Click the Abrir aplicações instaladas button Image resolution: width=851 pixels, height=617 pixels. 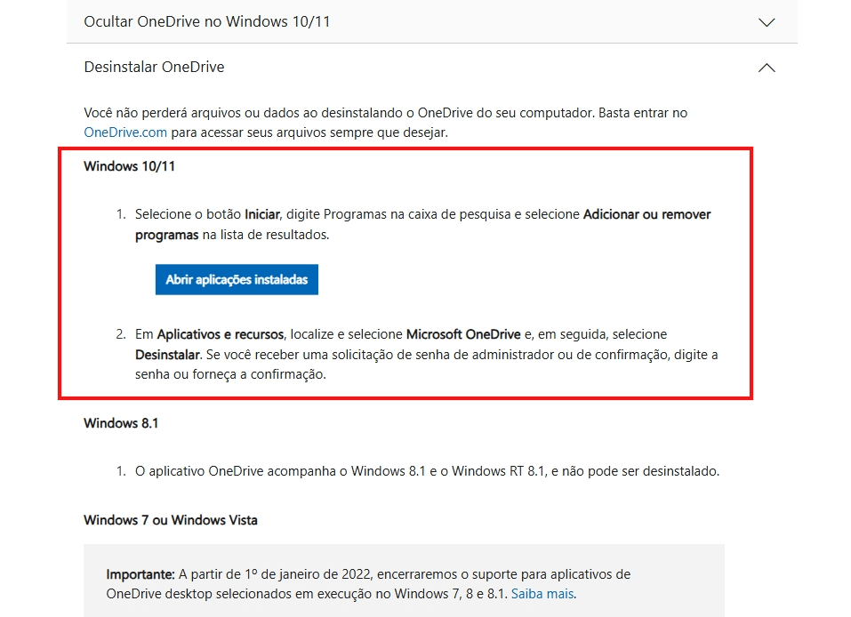[x=237, y=279]
